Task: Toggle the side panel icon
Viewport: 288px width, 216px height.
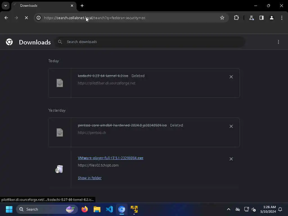Action: pos(262,18)
